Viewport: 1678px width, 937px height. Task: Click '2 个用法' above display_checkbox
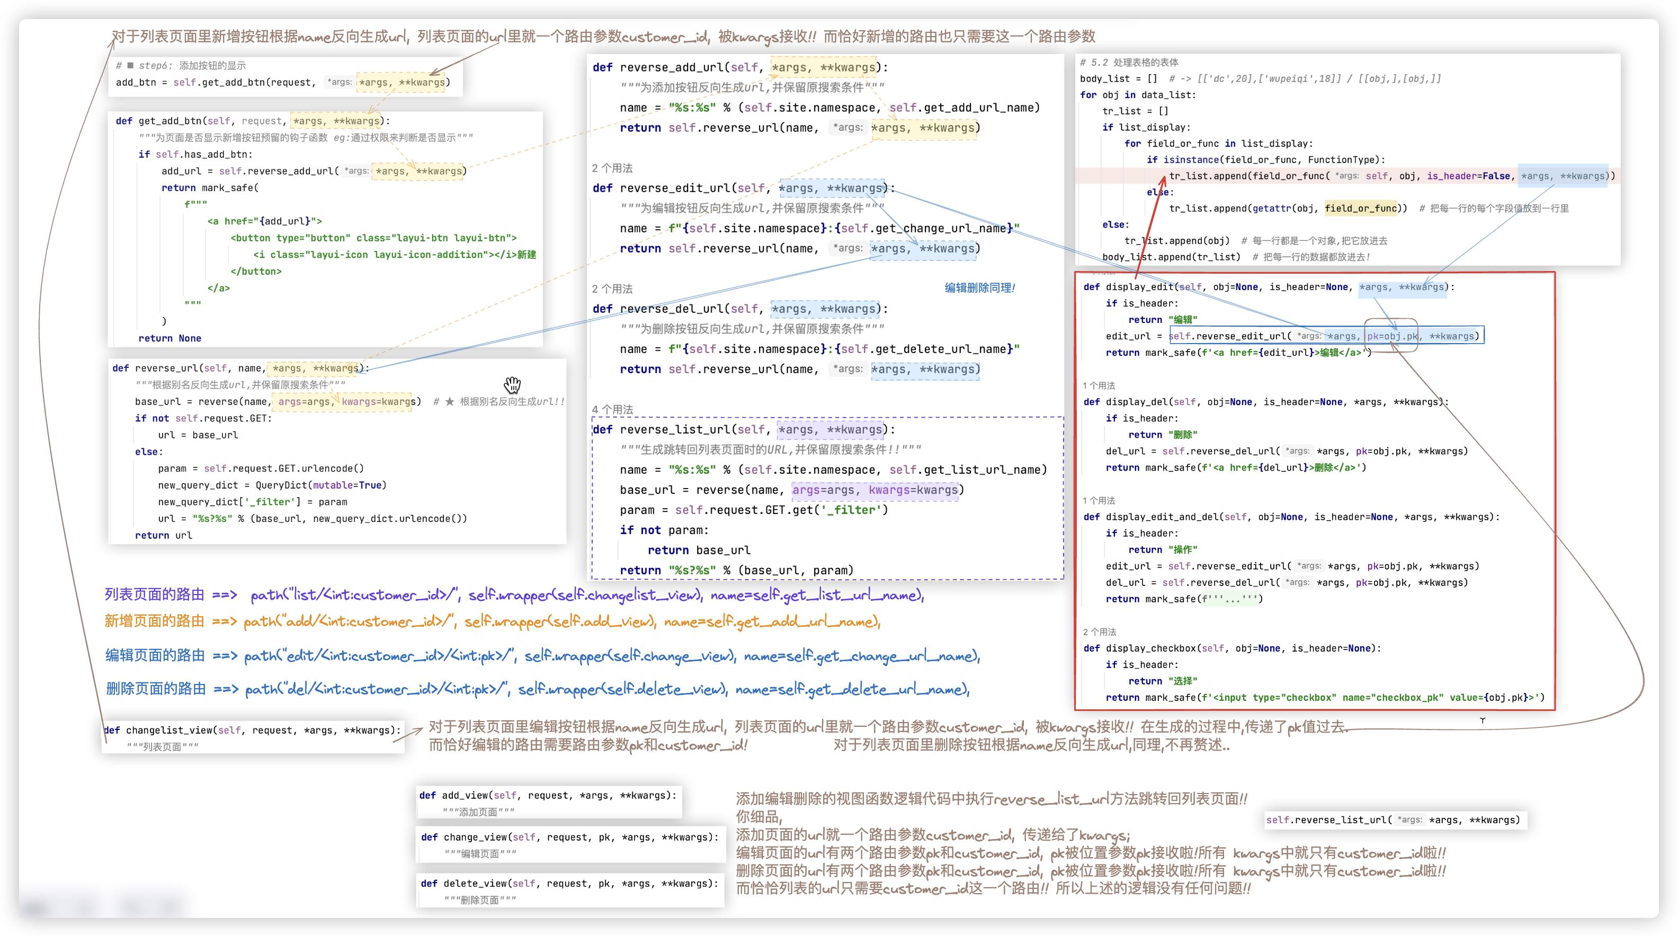(x=1099, y=632)
